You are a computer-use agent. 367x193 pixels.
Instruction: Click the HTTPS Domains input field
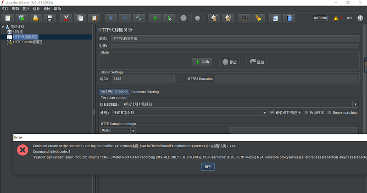pos(286,79)
